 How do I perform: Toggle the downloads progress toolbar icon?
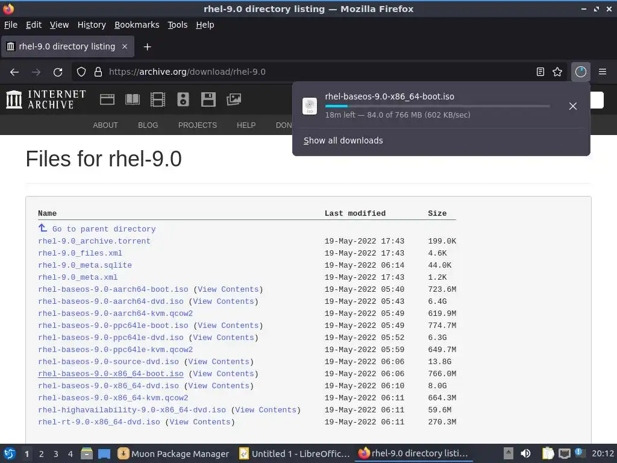click(x=580, y=72)
